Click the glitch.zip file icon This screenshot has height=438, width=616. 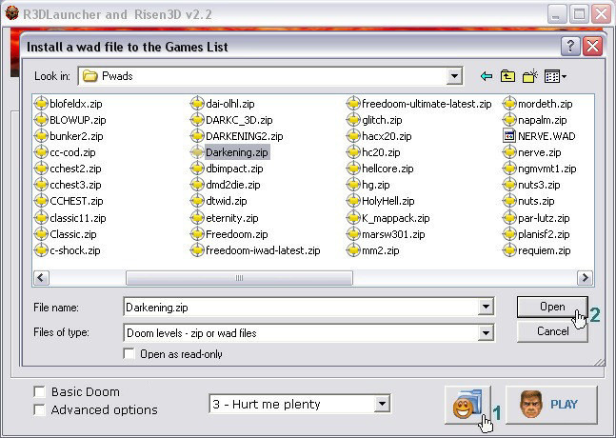pyautogui.click(x=353, y=120)
